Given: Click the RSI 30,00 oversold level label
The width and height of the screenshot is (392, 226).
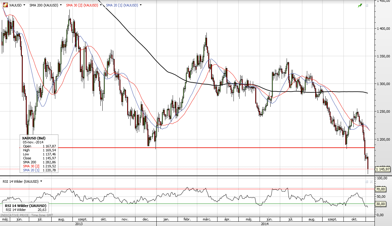Looking at the screenshot, I should point(380,204).
